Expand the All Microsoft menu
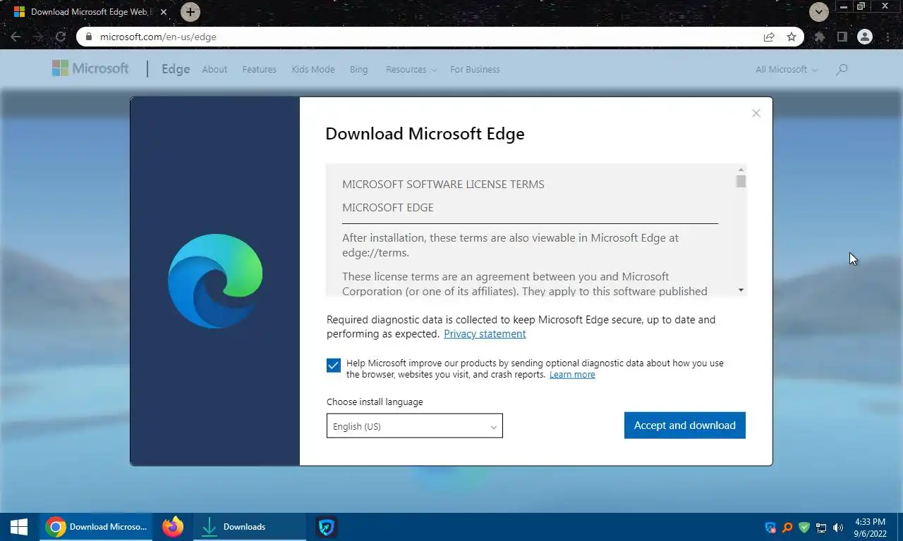Viewport: 903px width, 541px height. (787, 69)
